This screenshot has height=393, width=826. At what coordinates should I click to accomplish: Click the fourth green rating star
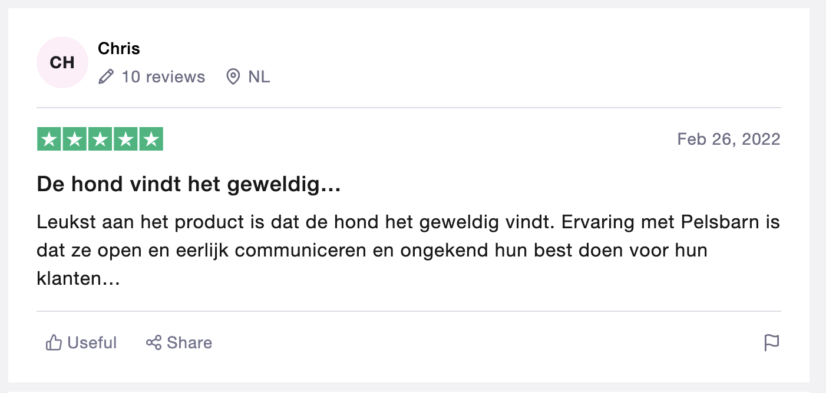pos(125,139)
